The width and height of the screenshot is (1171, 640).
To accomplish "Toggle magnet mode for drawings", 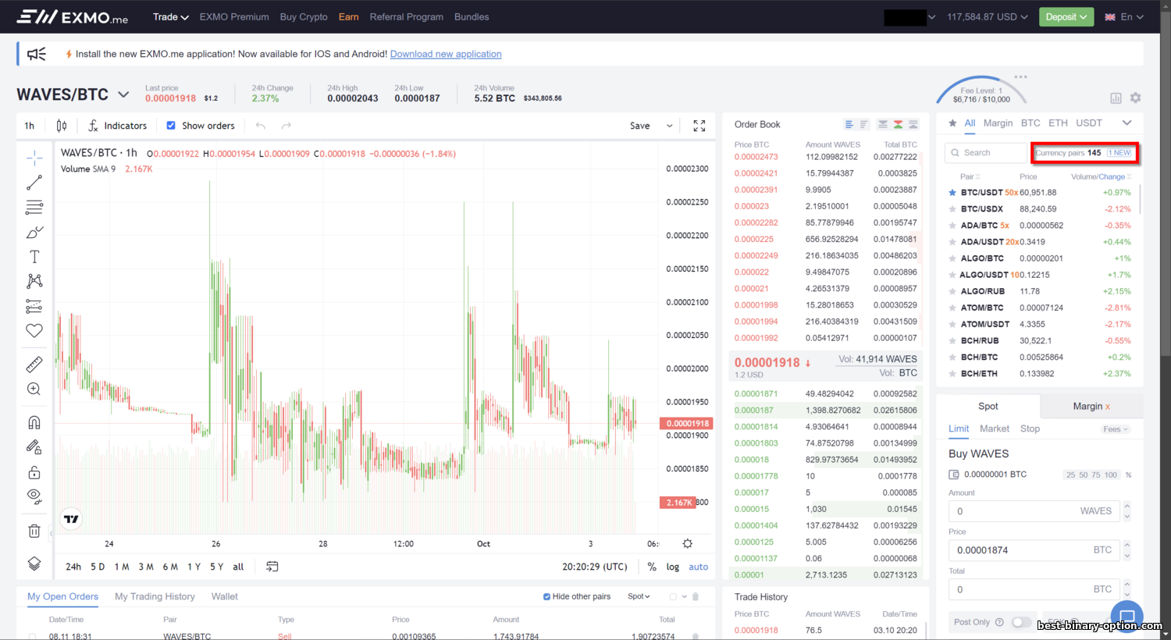I will click(34, 422).
